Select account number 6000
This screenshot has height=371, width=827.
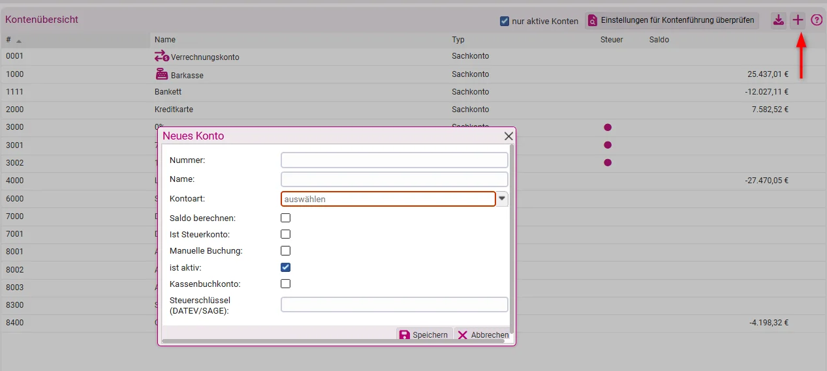[x=14, y=198]
